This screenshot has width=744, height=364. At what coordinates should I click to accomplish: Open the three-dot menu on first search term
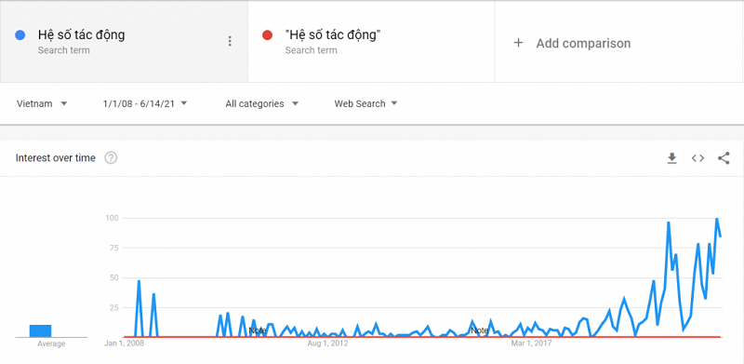[x=230, y=41]
